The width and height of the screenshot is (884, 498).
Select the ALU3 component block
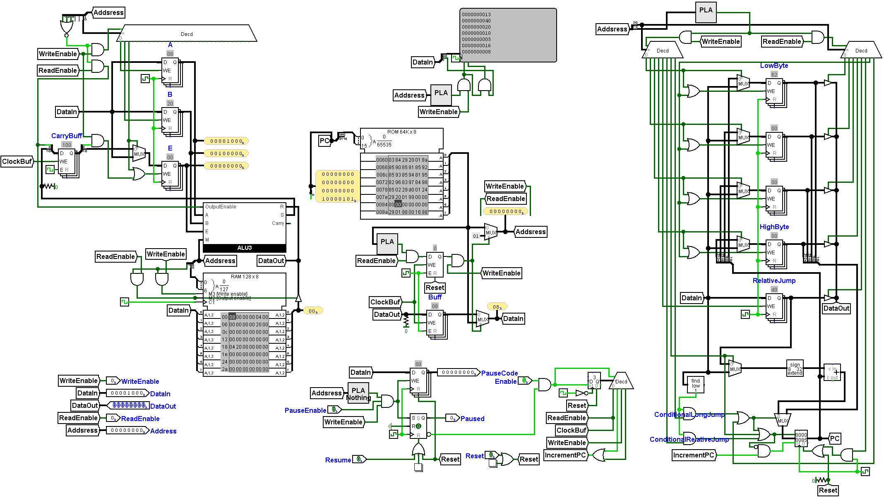coord(244,227)
